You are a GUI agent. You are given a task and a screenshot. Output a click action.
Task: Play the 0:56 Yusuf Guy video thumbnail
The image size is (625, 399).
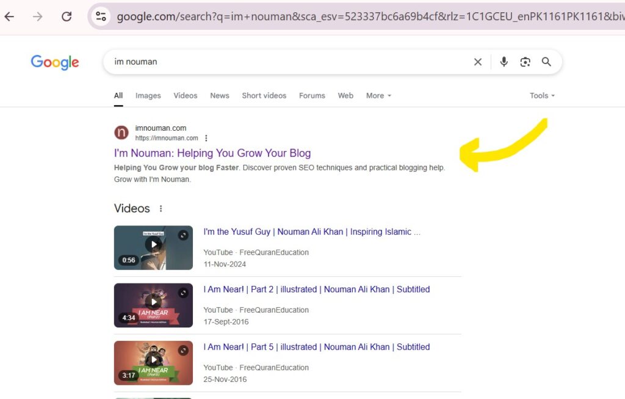tap(153, 248)
